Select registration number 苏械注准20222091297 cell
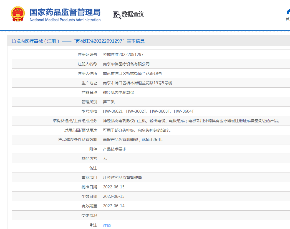The width and height of the screenshot is (290, 229). (123, 55)
